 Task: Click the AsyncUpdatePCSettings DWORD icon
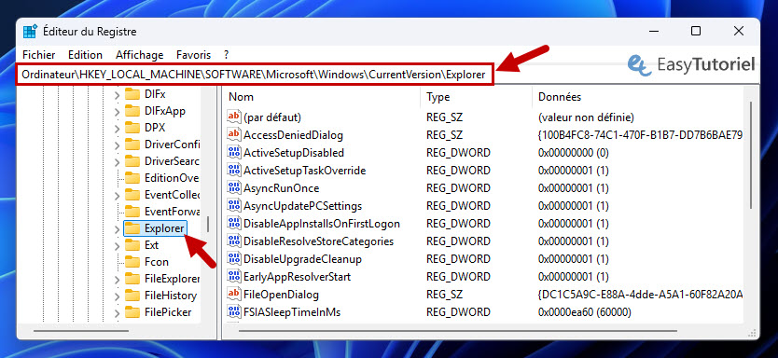click(234, 205)
